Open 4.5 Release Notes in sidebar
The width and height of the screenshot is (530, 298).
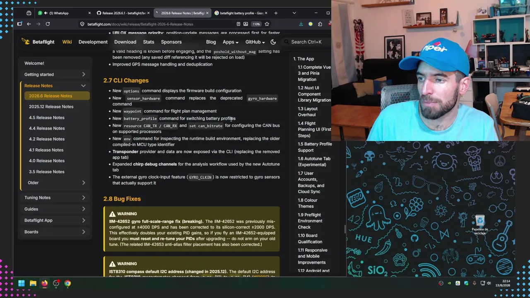[x=57, y=118]
